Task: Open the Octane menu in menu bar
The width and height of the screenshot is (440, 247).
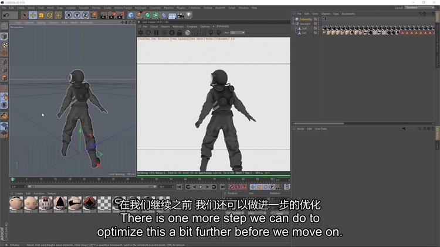Action: (x=207, y=8)
